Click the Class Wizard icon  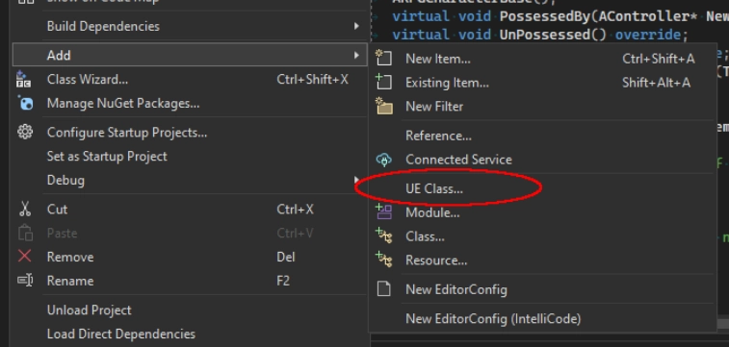[x=24, y=80]
